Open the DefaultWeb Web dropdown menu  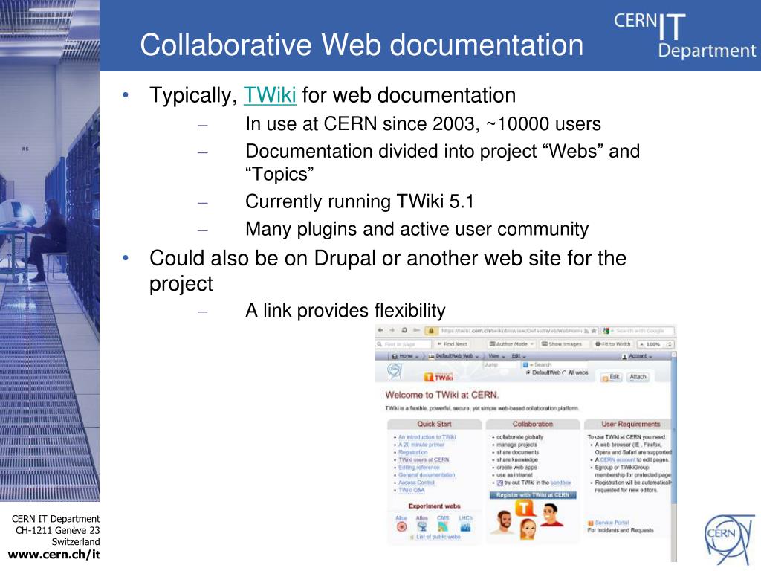tap(453, 356)
